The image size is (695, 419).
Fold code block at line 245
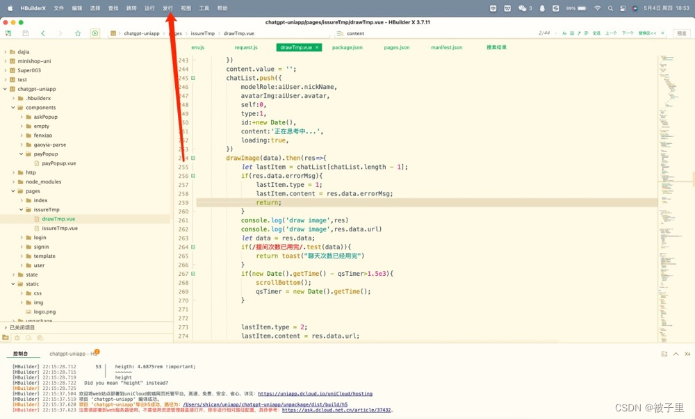(x=193, y=78)
